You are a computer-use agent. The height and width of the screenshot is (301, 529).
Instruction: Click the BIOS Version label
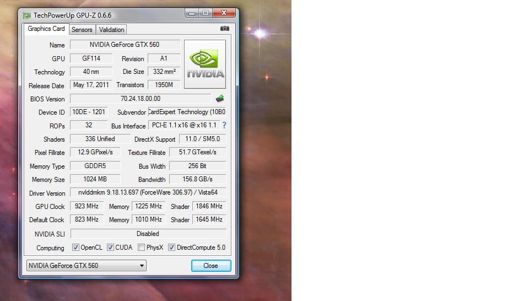click(x=47, y=99)
